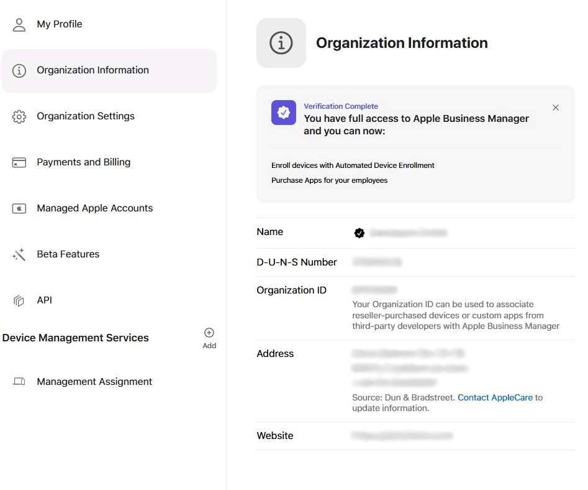The image size is (588, 490).
Task: Open My Profile person icon
Action: click(x=19, y=24)
